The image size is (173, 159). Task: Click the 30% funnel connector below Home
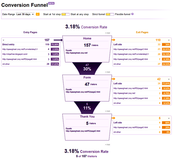[87, 67]
